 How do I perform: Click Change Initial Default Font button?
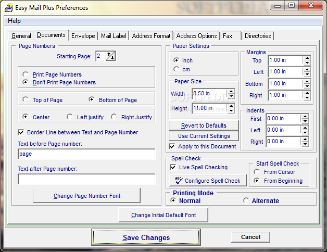(164, 215)
